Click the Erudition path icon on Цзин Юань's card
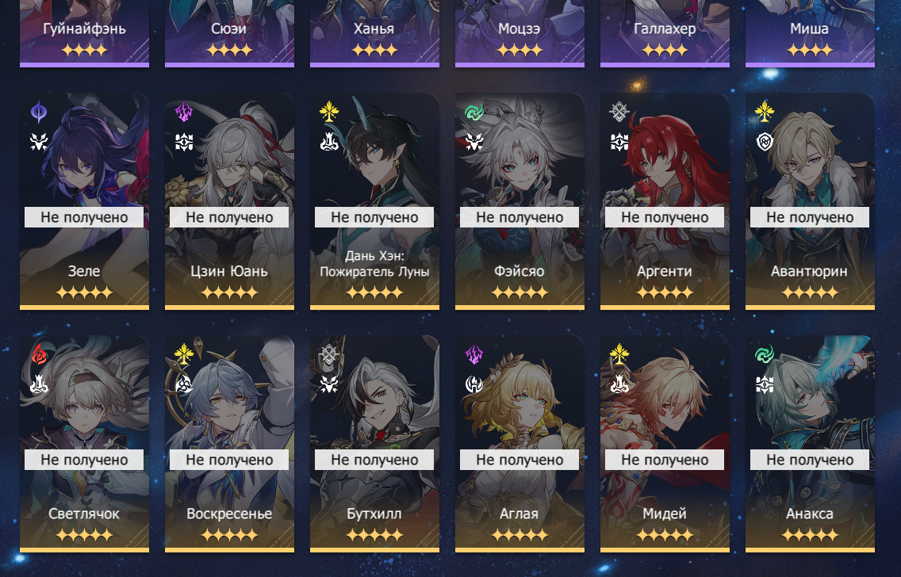Viewport: 901px width, 577px height. (x=184, y=142)
